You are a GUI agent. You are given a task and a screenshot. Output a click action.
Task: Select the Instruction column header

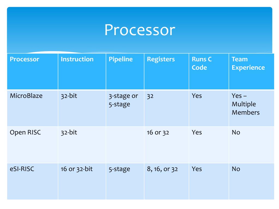(82, 71)
